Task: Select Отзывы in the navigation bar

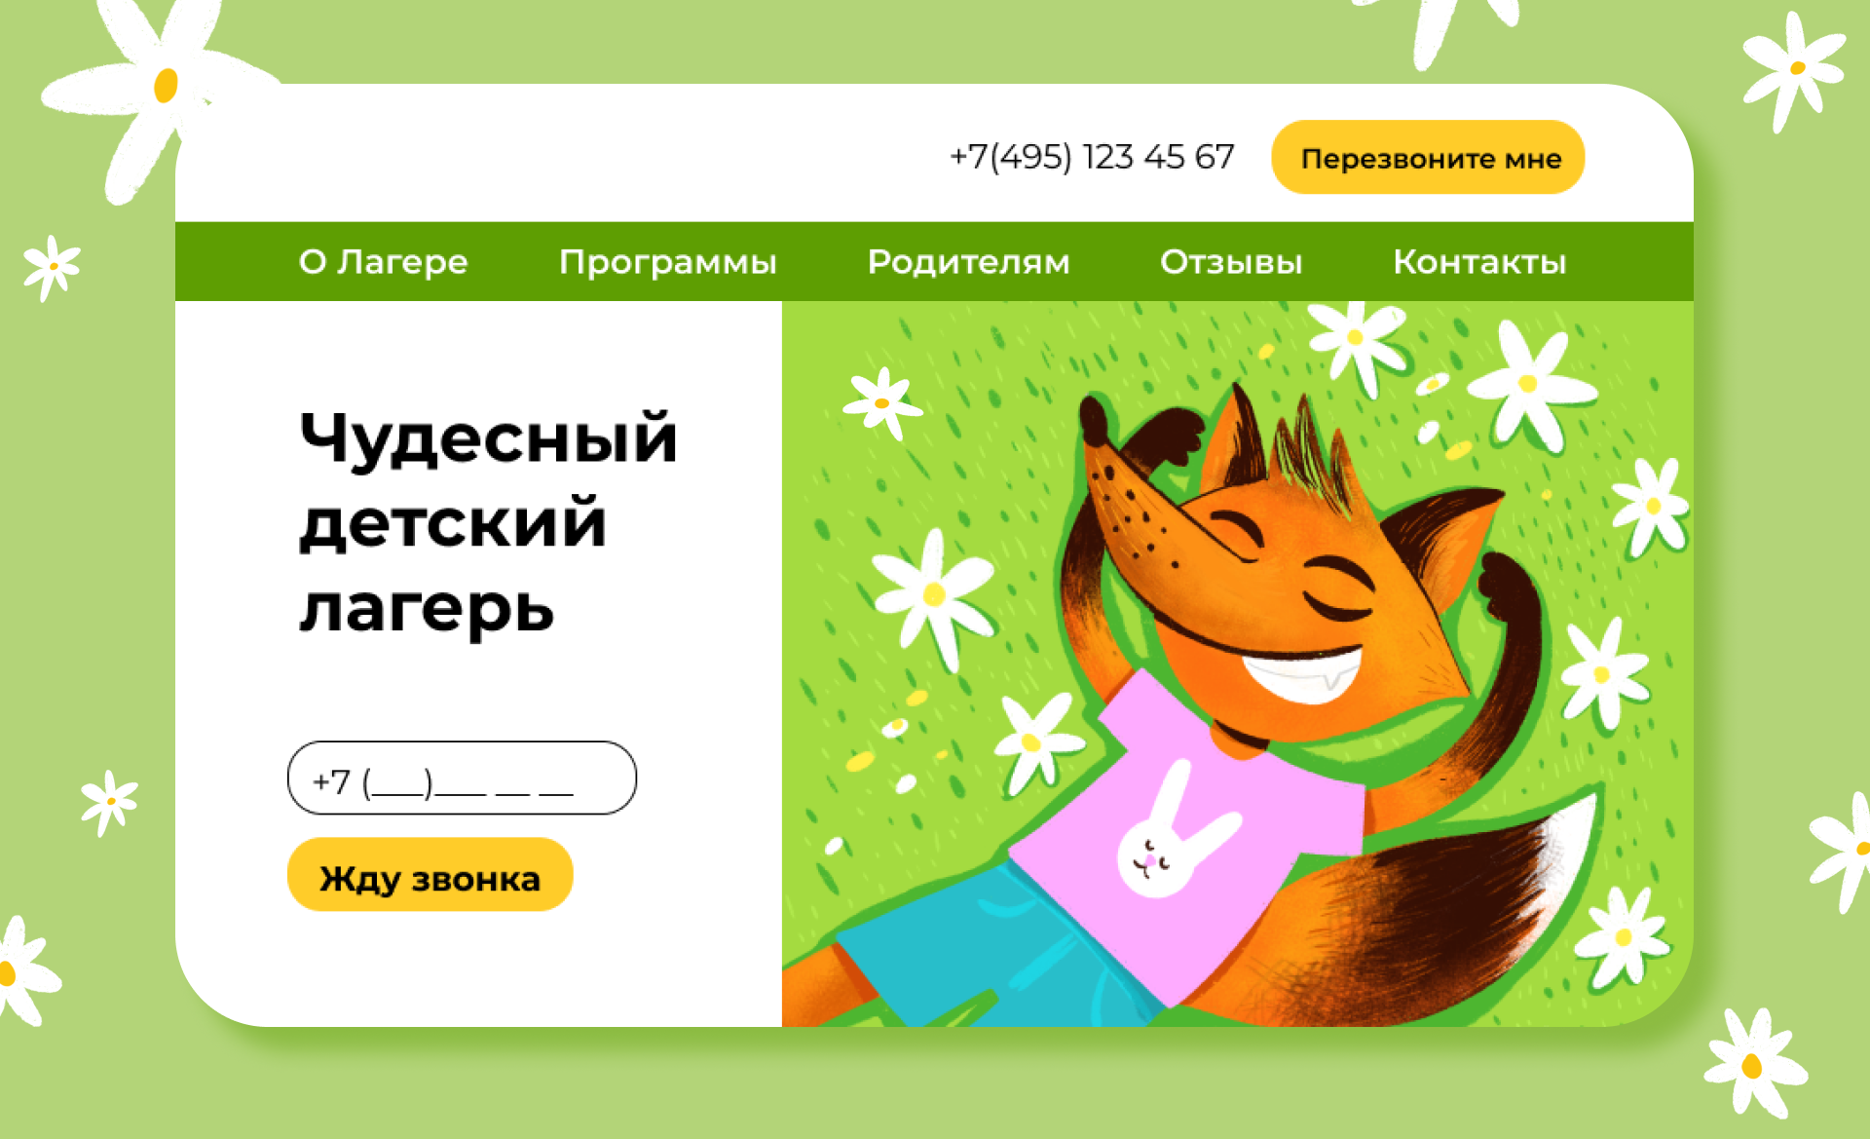Action: [1231, 262]
